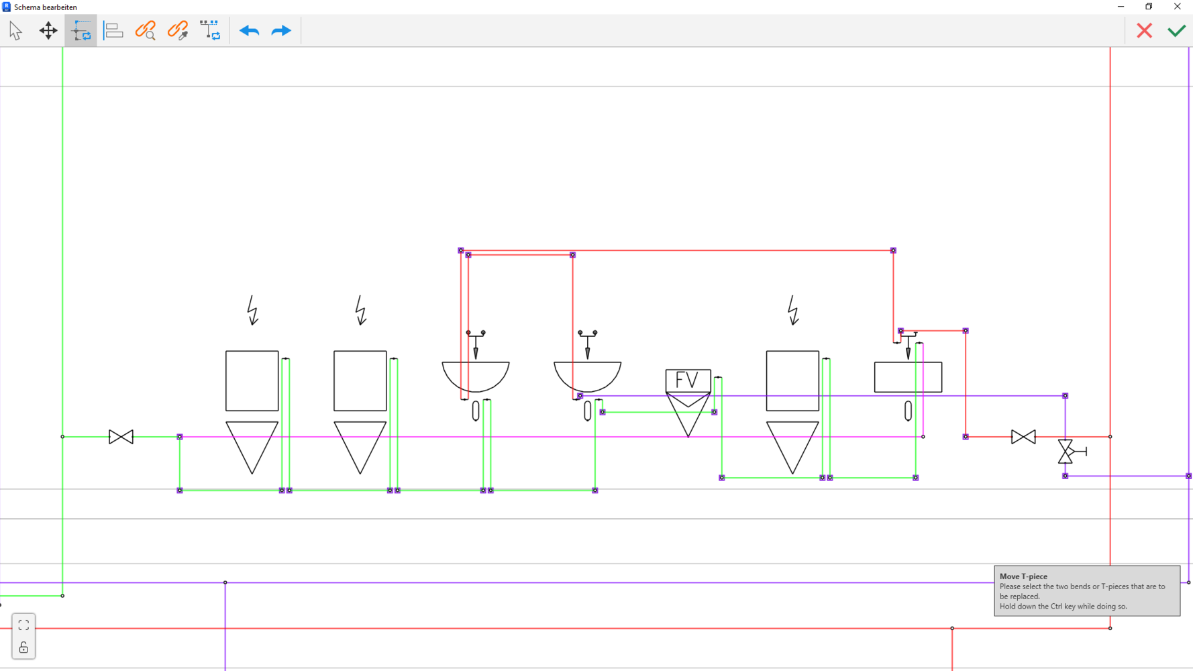This screenshot has height=671, width=1193.
Task: Click the chain link with magnifier icon
Action: (146, 31)
